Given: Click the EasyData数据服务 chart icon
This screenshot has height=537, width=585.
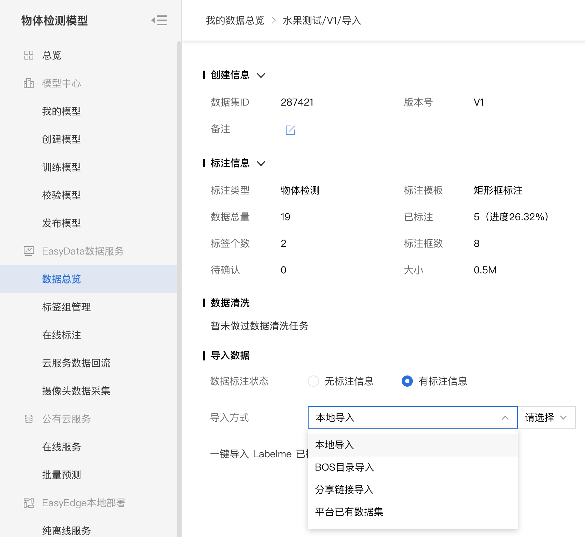Looking at the screenshot, I should pos(29,251).
